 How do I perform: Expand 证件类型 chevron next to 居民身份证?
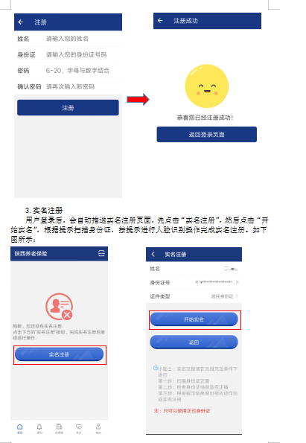point(237,296)
